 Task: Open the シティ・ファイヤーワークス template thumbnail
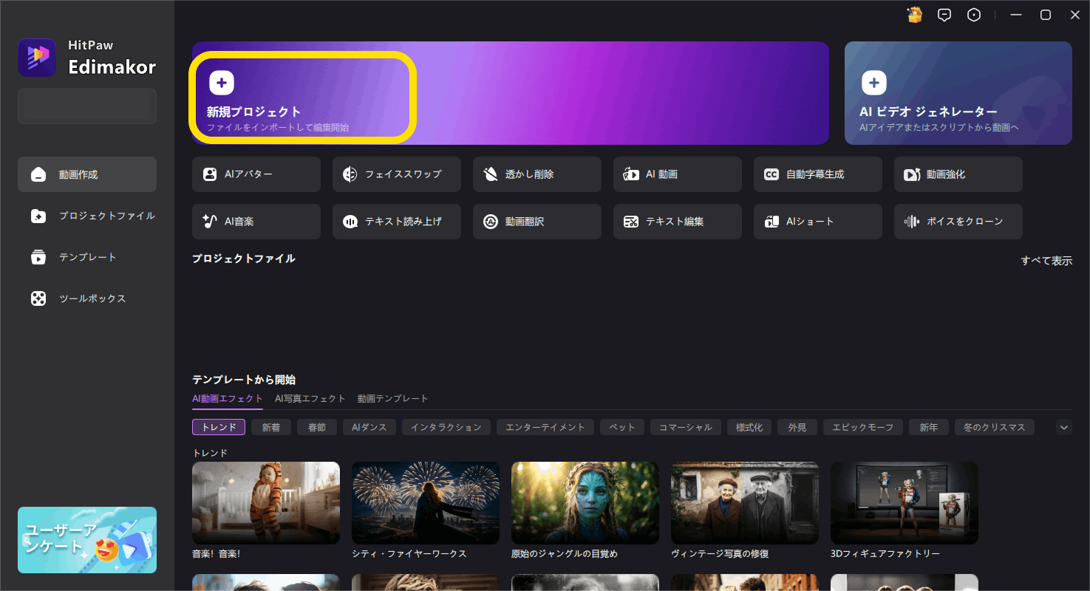425,502
